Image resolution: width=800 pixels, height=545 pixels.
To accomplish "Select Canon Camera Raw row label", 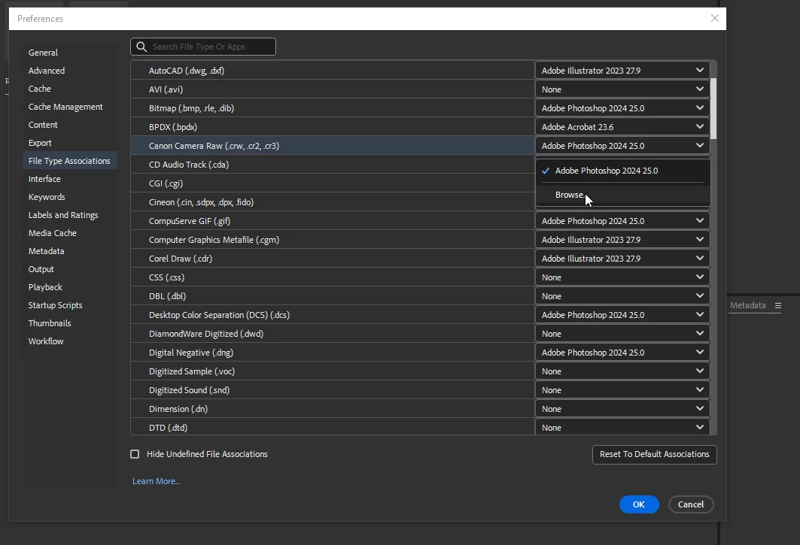I will (214, 146).
